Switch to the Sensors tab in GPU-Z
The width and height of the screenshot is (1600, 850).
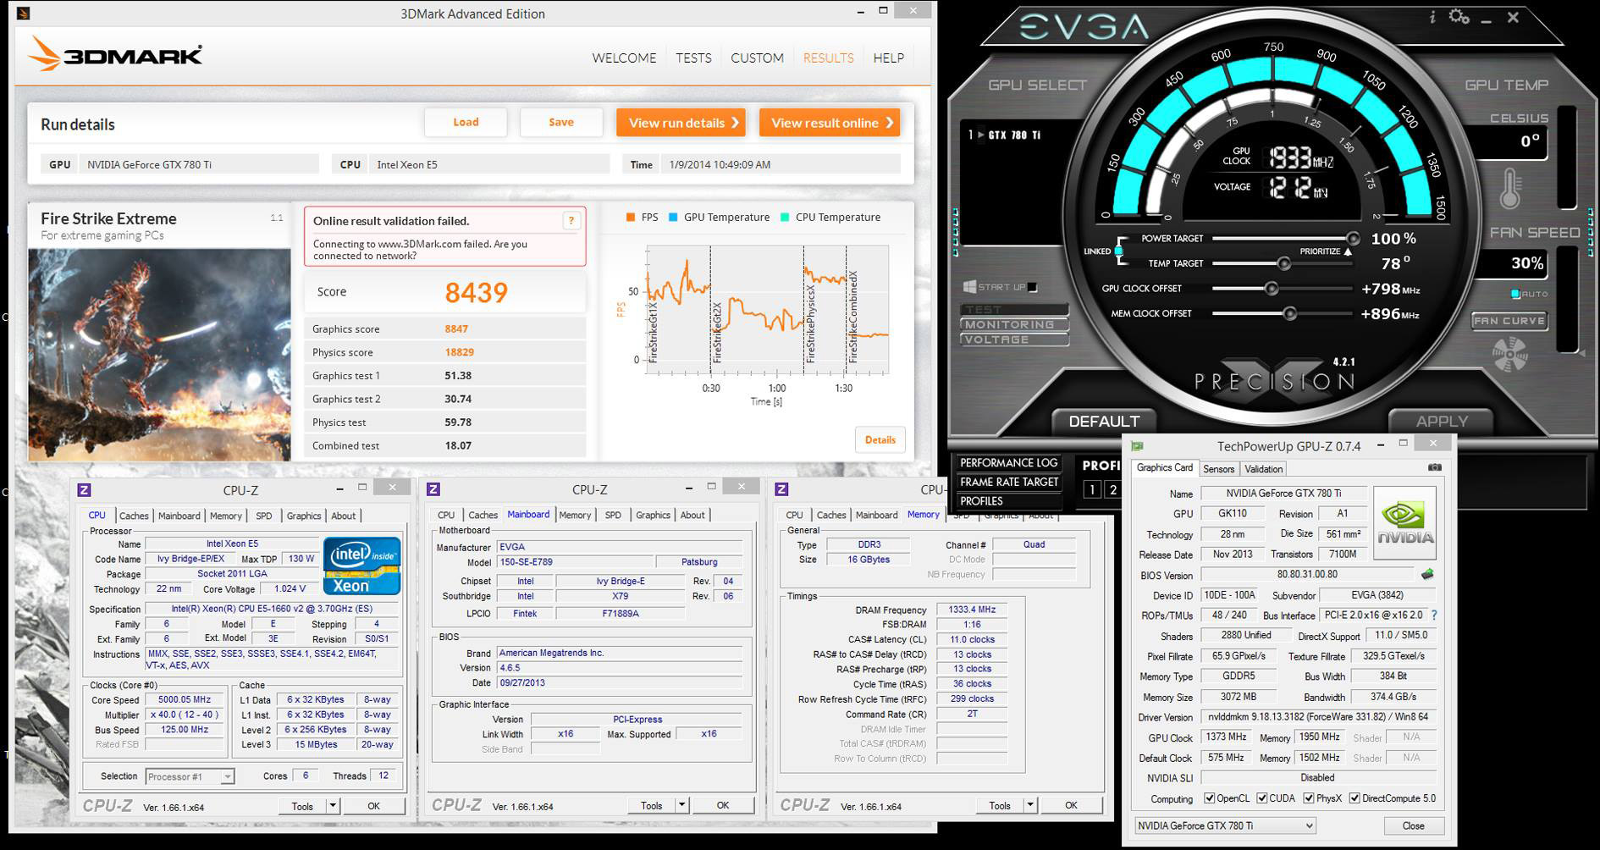[x=1219, y=469]
